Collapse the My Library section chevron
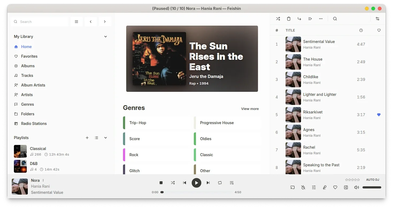 tap(106, 37)
